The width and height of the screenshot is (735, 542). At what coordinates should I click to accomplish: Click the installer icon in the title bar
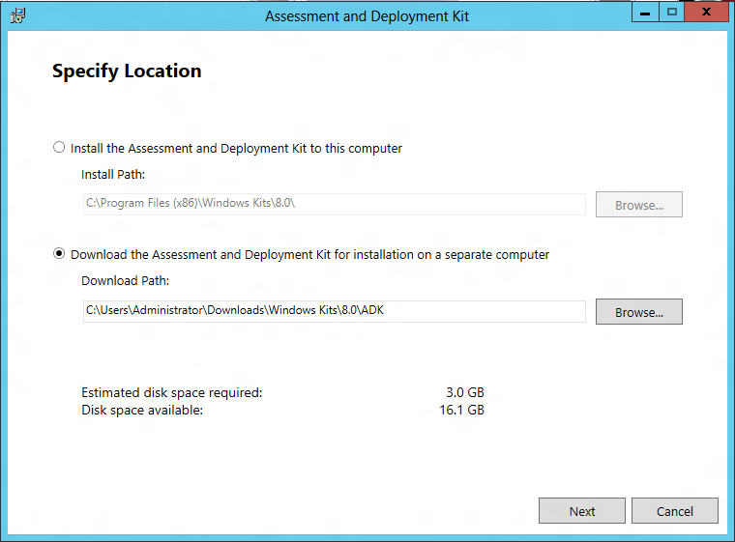17,15
